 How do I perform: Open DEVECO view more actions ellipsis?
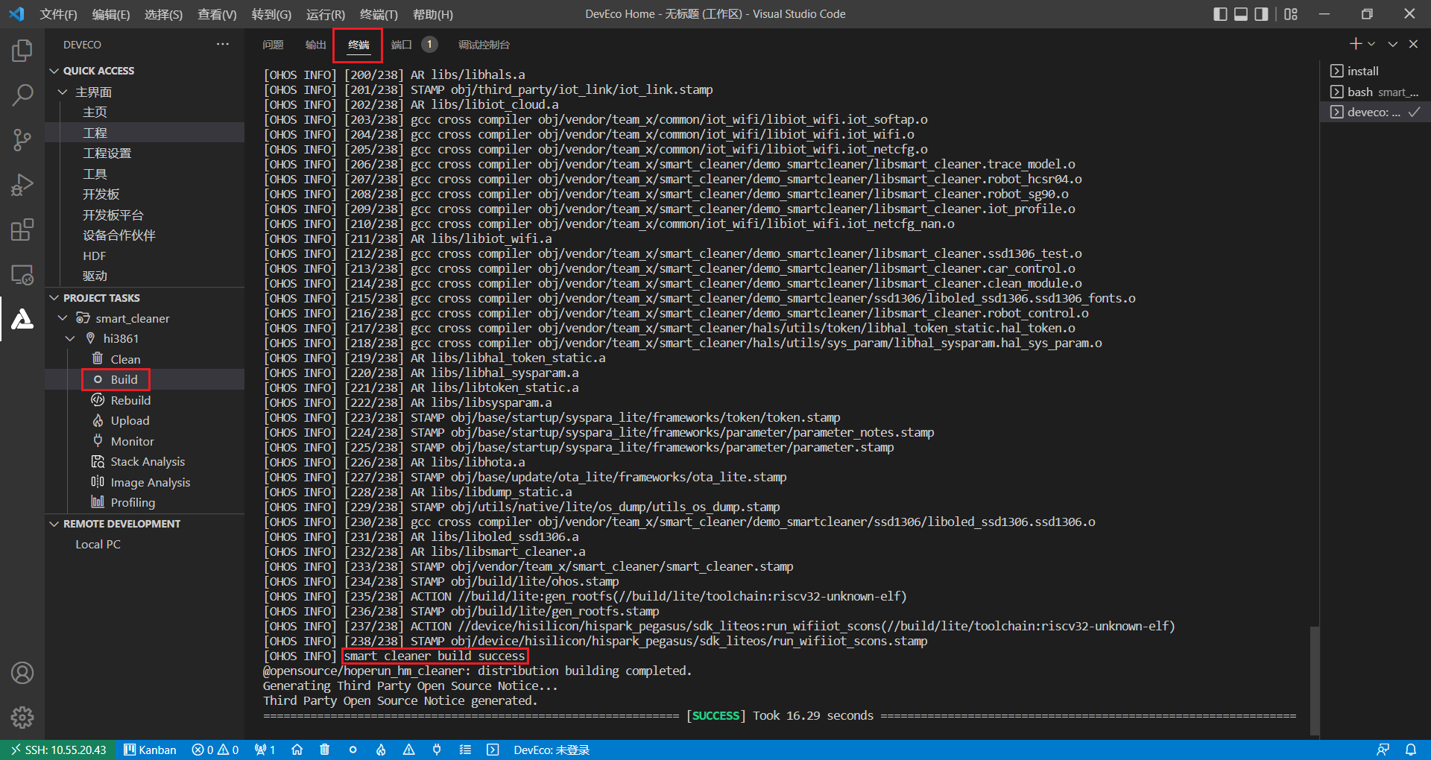pos(223,44)
